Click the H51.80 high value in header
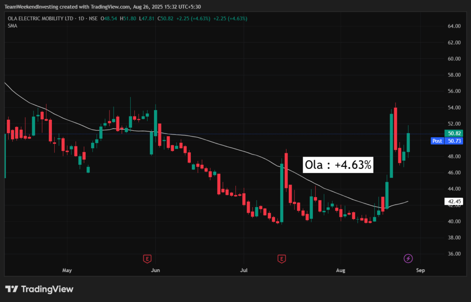 pyautogui.click(x=128, y=19)
